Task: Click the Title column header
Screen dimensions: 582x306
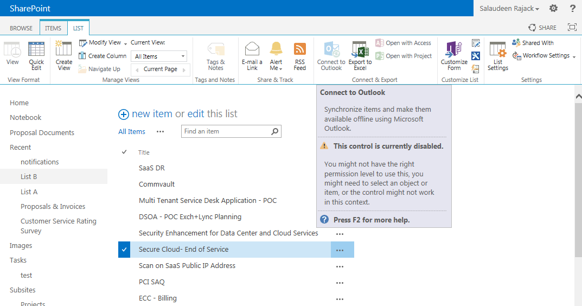Action: (x=144, y=152)
